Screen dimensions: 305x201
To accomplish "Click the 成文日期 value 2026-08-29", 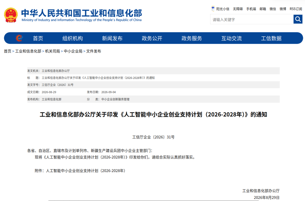I will [x=49, y=92].
